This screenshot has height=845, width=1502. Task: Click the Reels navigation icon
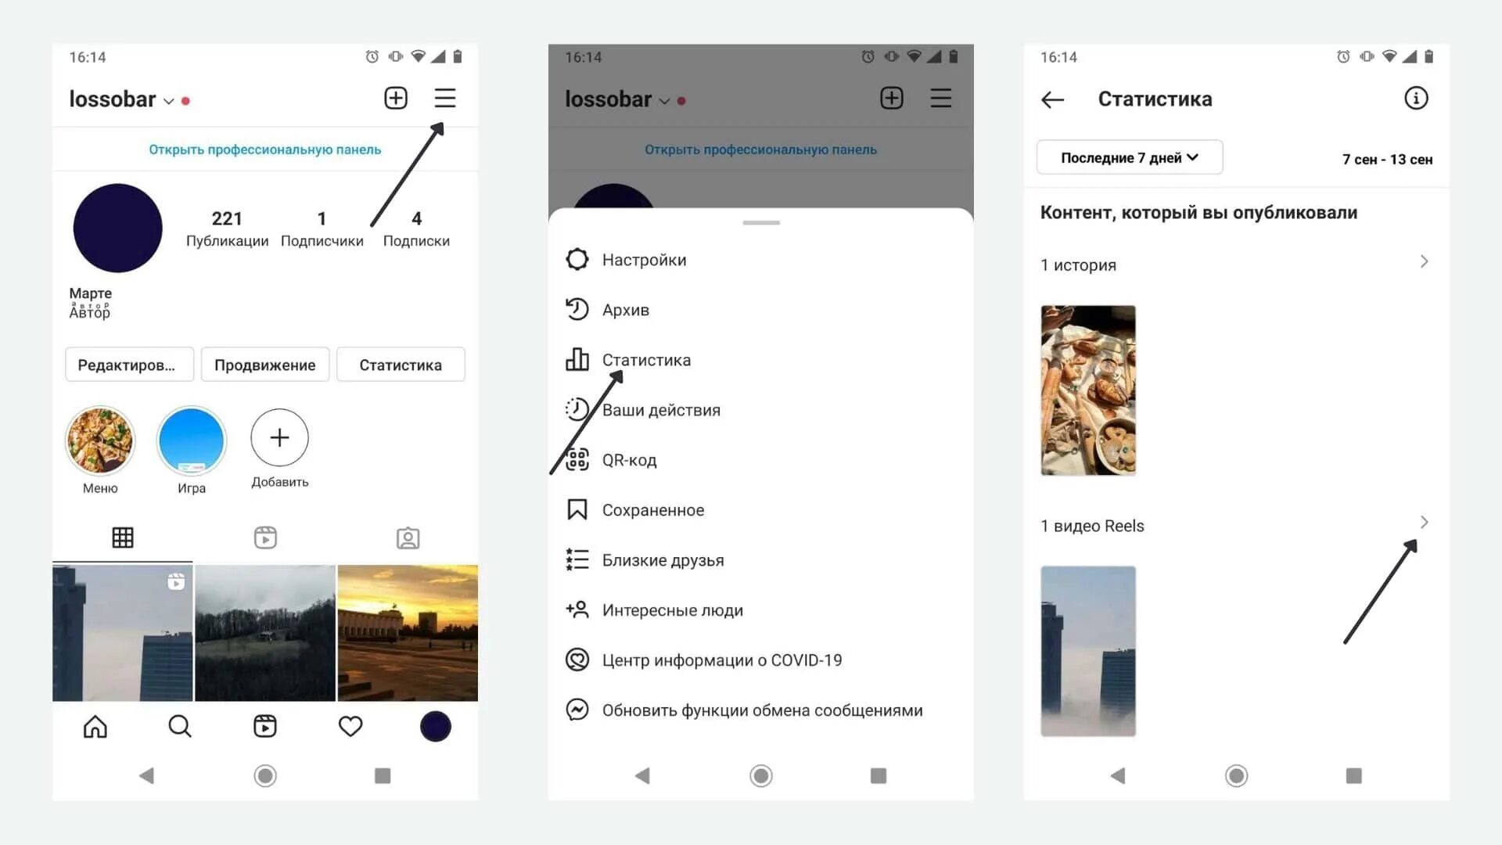265,726
